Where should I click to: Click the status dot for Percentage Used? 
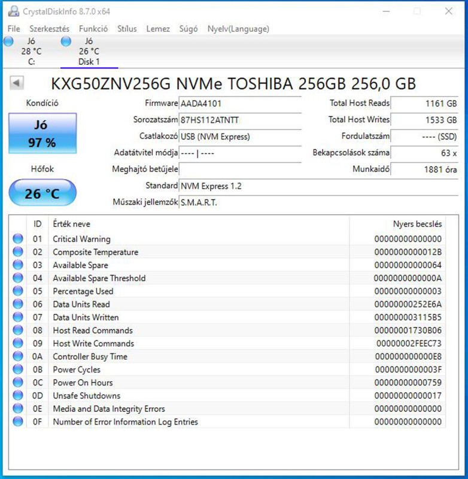click(18, 291)
